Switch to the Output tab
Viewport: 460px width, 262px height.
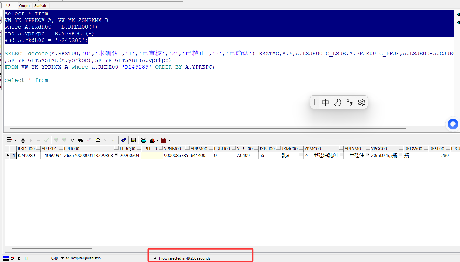25,6
